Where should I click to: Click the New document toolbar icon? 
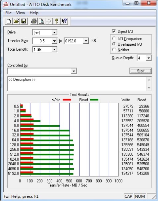[9, 21]
